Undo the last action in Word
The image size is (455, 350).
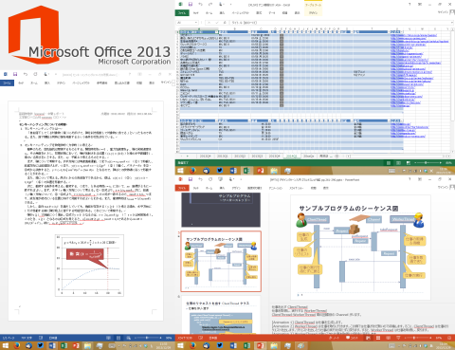tap(26, 74)
